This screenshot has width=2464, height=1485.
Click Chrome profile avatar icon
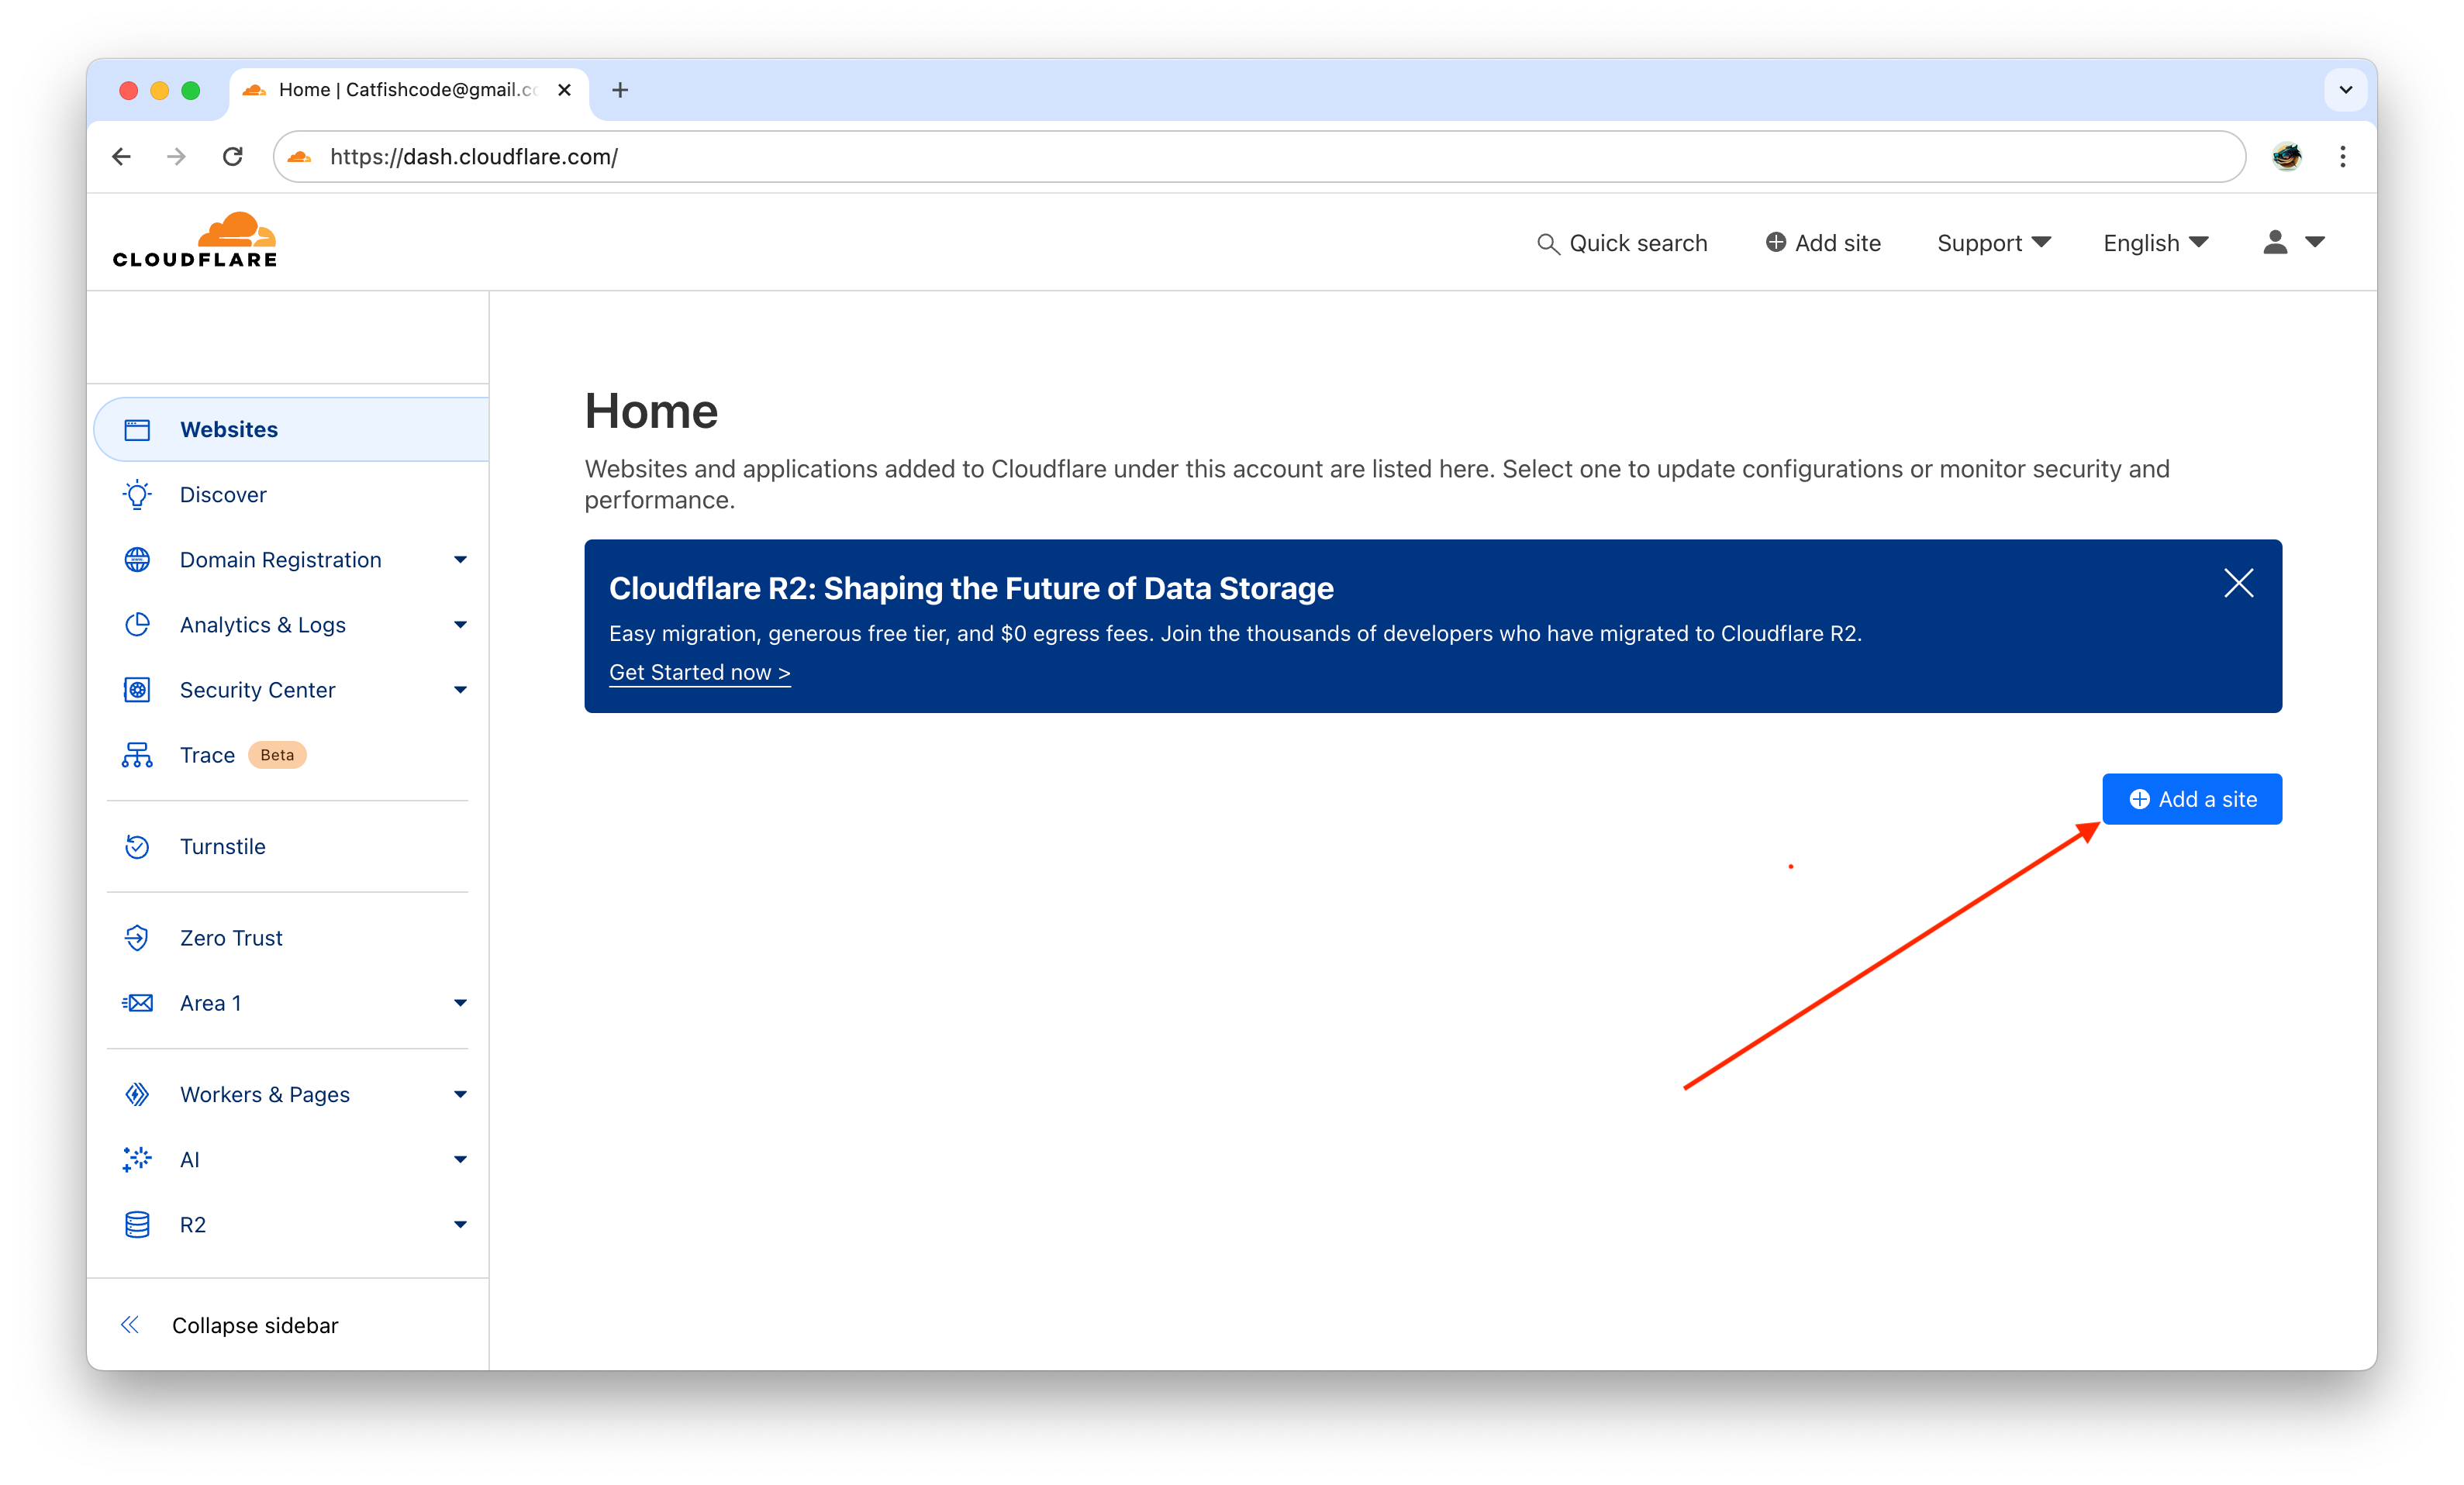(2286, 157)
